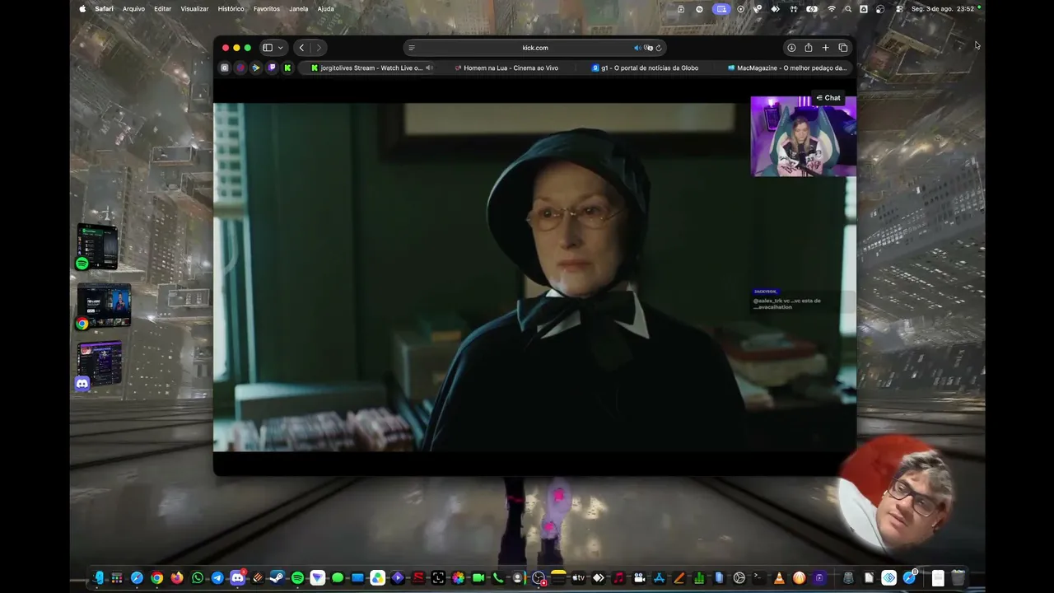Mute the tab audio from the address bar

637,48
